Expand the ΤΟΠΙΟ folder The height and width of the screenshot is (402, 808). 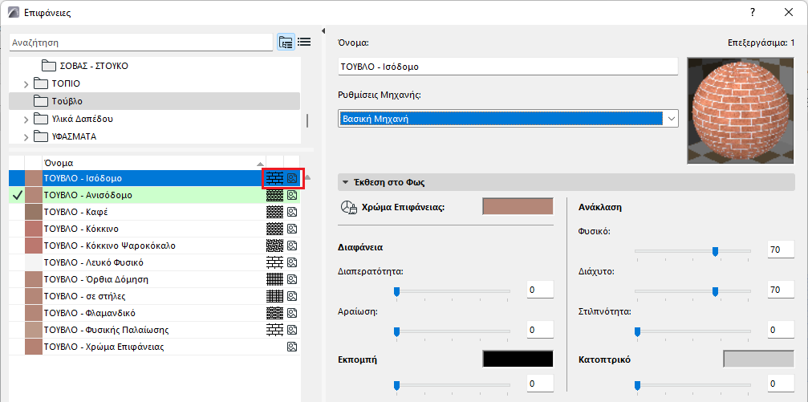click(x=26, y=83)
